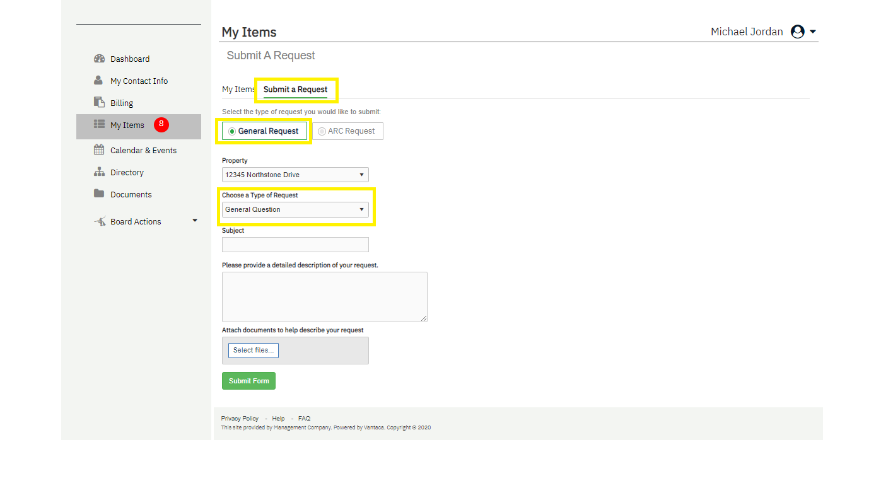The image size is (893, 488).
Task: Click into the detailed description text area
Action: point(325,297)
